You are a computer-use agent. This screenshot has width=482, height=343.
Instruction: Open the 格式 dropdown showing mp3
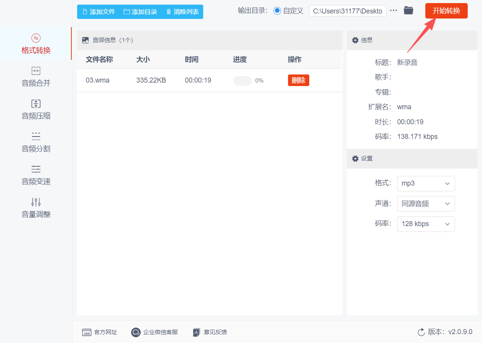pyautogui.click(x=426, y=184)
